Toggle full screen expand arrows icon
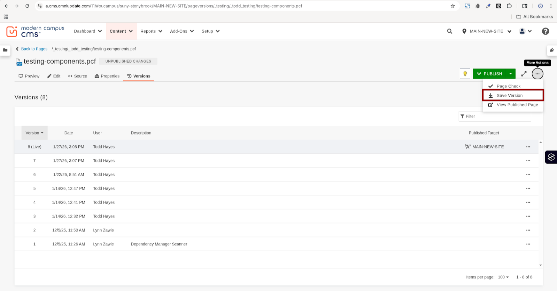 [x=524, y=74]
